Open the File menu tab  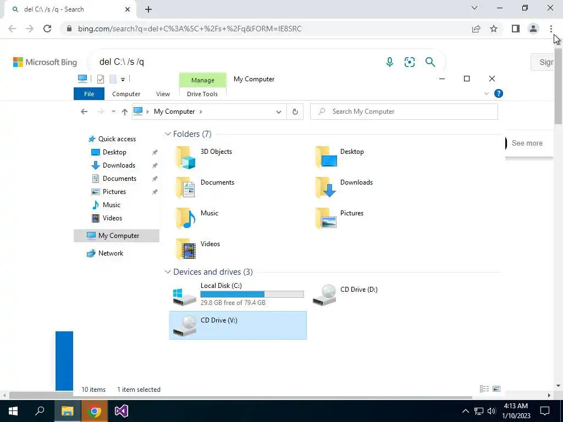pyautogui.click(x=89, y=94)
